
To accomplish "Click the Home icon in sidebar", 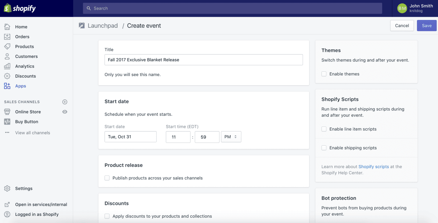I will click(7, 27).
